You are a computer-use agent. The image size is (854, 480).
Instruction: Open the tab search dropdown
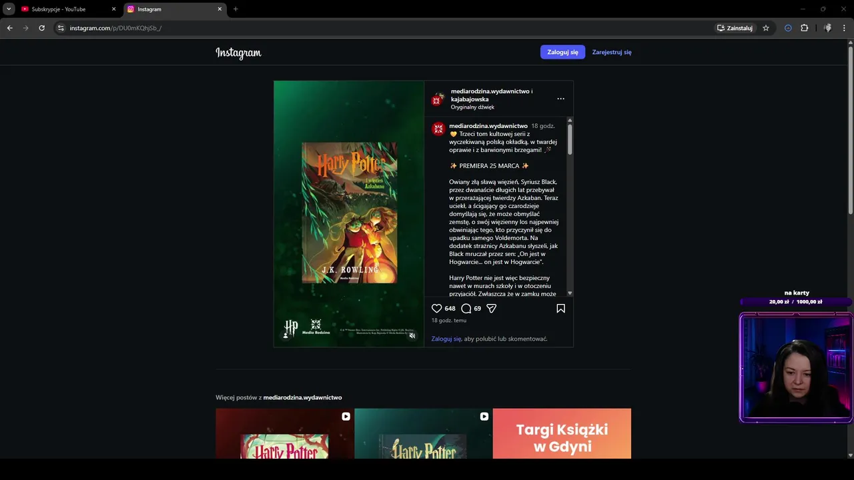point(9,9)
